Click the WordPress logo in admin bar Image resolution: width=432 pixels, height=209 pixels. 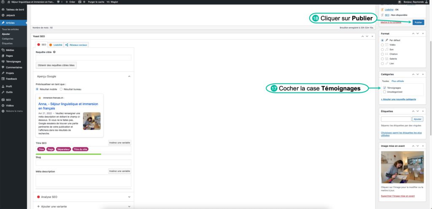pyautogui.click(x=3, y=2)
